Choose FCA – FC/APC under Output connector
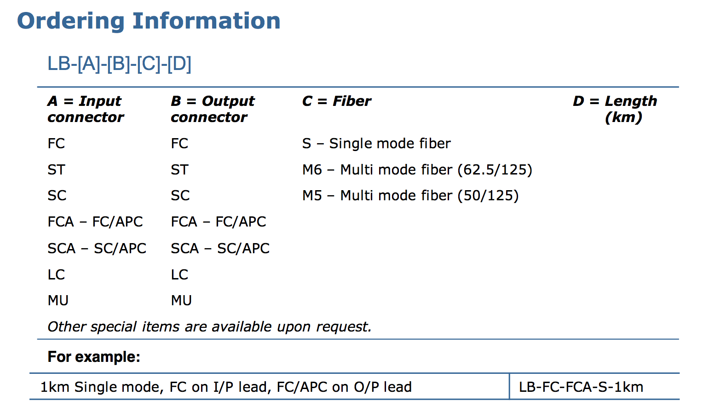The height and width of the screenshot is (407, 726). [219, 222]
